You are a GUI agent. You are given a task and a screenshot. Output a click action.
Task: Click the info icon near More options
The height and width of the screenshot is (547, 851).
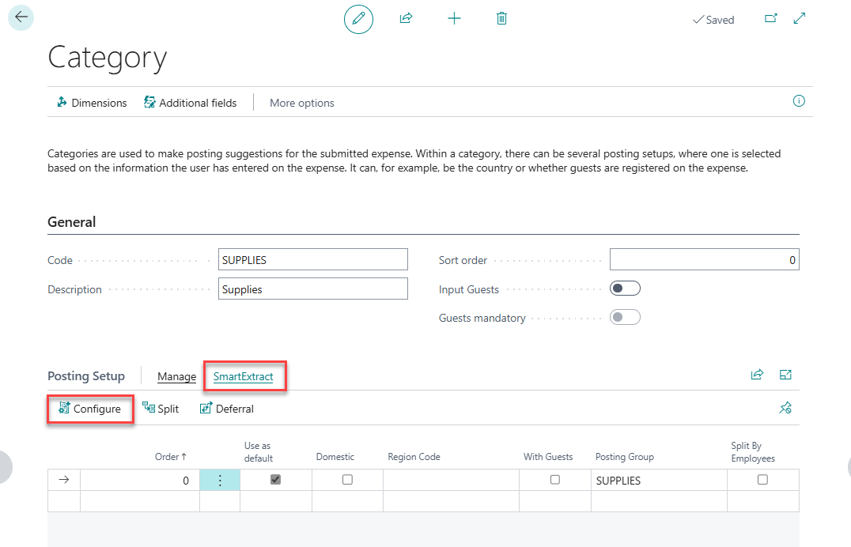pyautogui.click(x=799, y=101)
